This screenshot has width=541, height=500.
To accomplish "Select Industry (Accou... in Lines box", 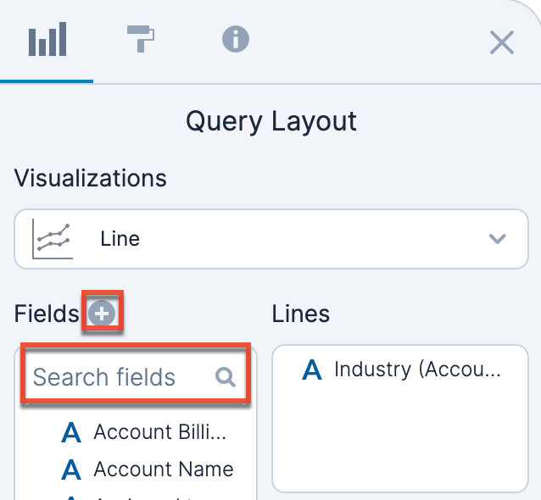I will coord(417,369).
